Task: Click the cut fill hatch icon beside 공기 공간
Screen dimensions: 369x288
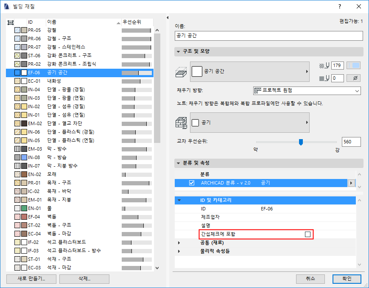Action: [182, 71]
